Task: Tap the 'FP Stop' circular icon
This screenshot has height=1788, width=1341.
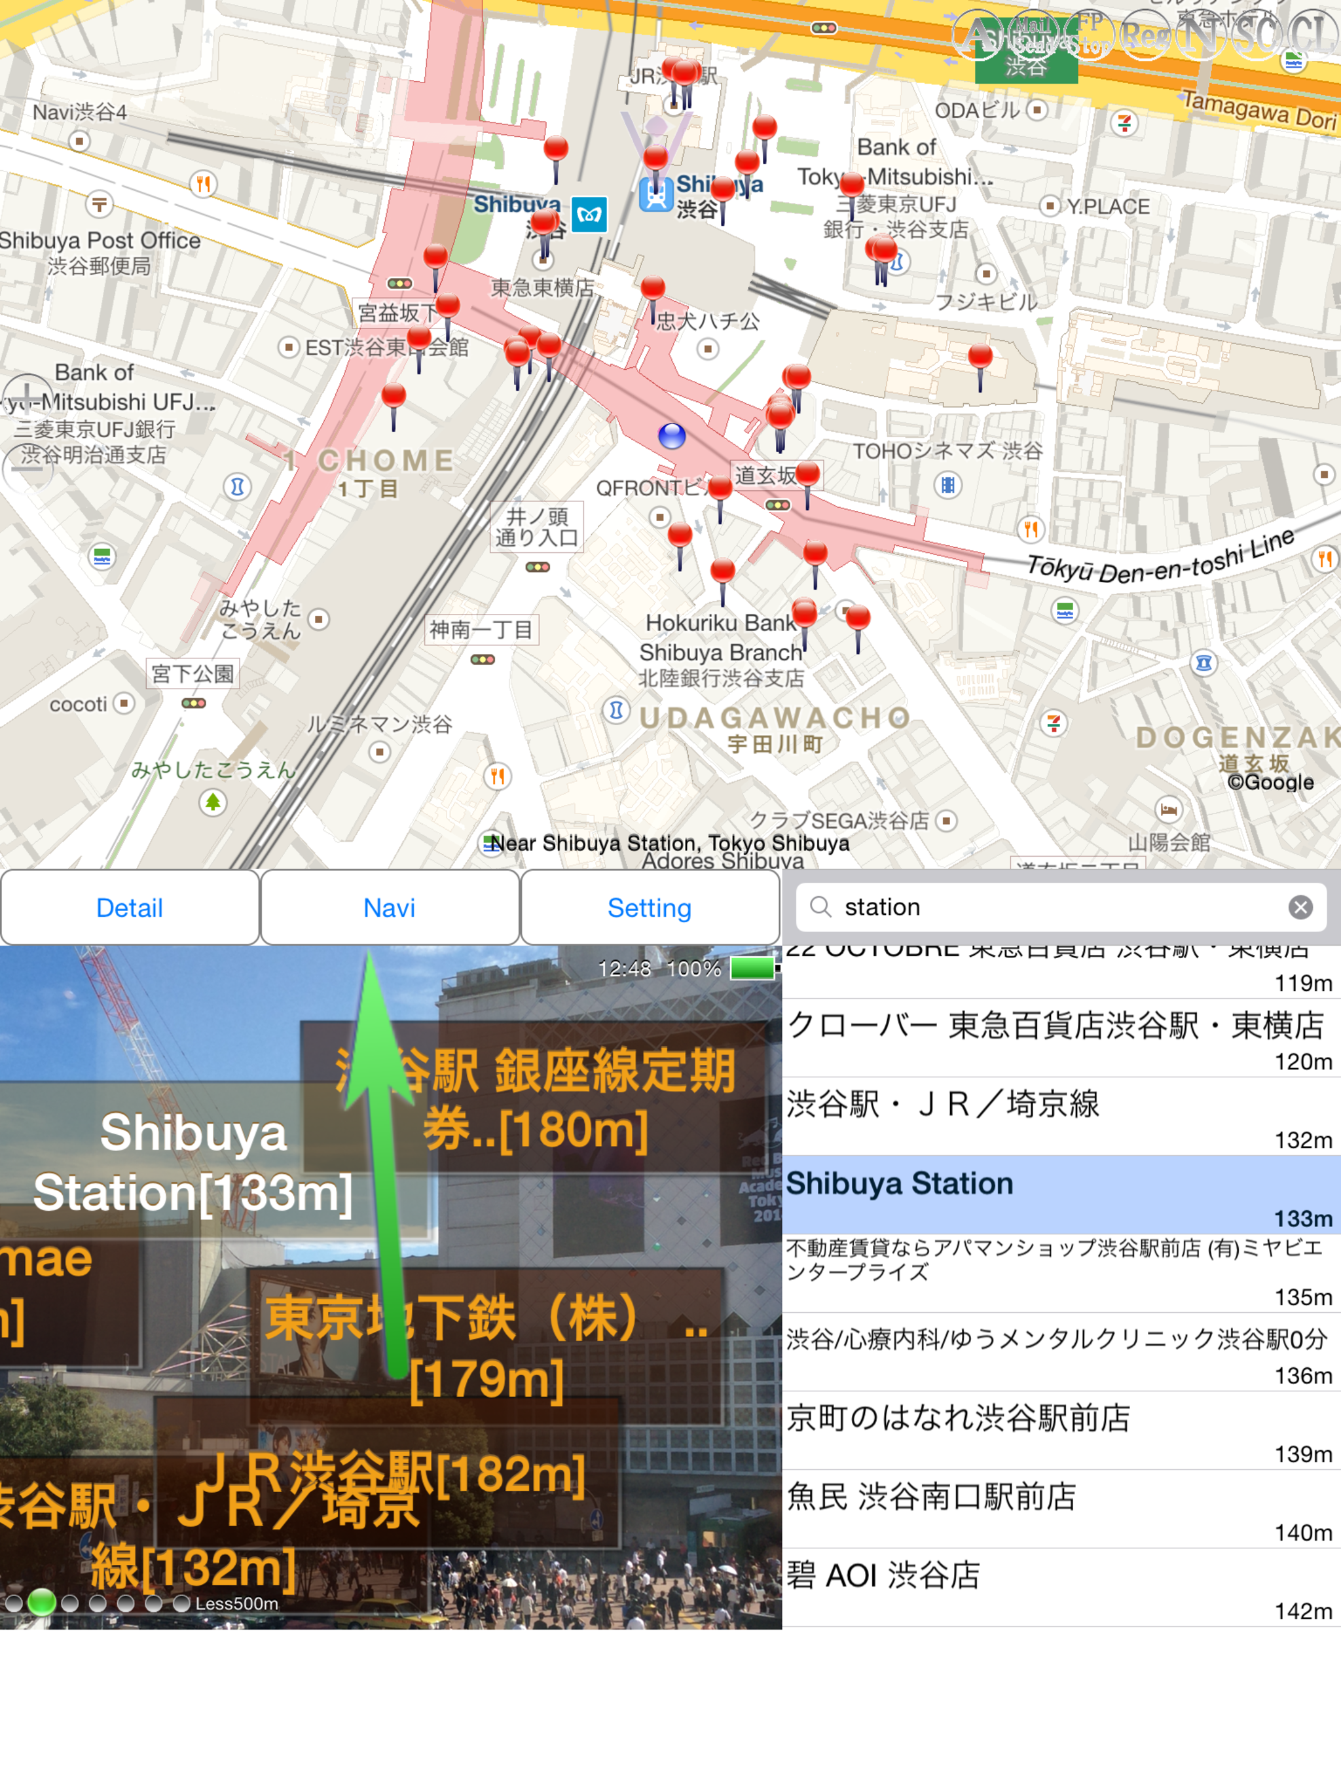Action: [1089, 35]
